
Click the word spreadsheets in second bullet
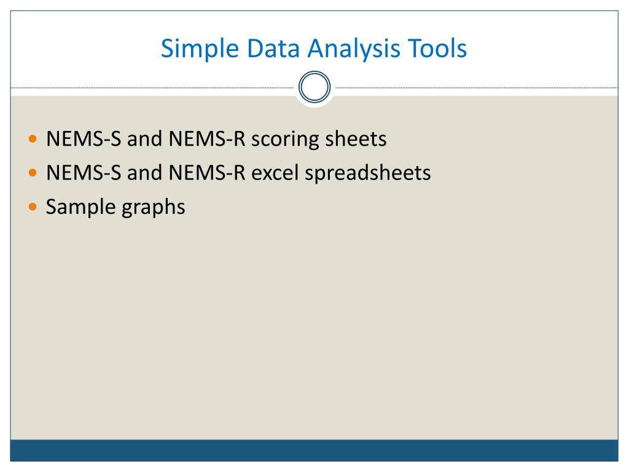click(x=370, y=173)
